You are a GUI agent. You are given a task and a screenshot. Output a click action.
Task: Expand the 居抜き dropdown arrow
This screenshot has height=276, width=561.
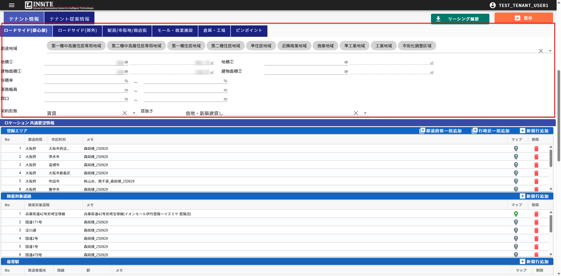[365, 113]
